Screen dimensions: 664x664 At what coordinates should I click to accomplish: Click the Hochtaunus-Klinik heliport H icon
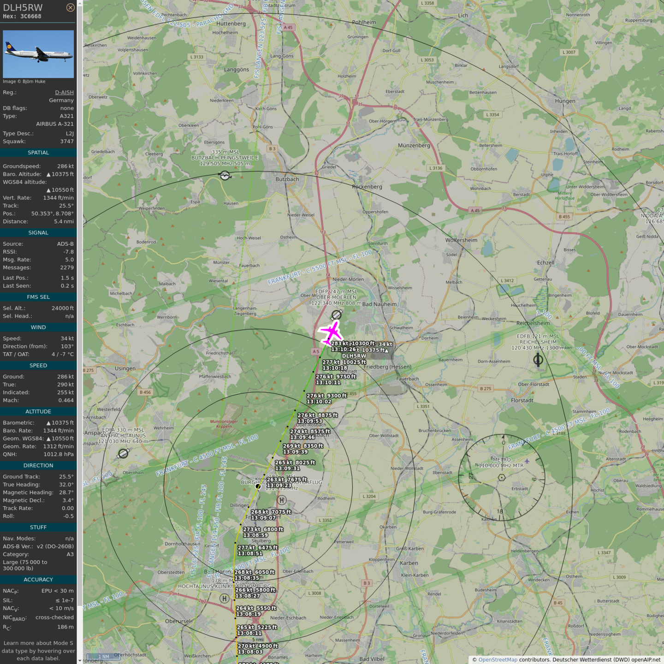(x=225, y=599)
